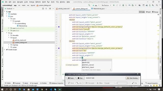163x91 pixels.
Task: Click the Android Studio taskbar icon
Action: (60, 89)
